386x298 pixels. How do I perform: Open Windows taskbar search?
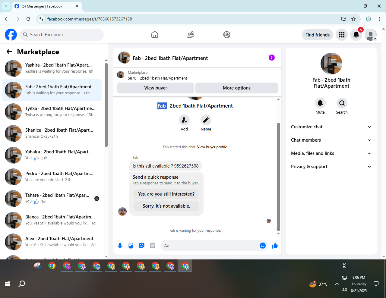(22, 284)
